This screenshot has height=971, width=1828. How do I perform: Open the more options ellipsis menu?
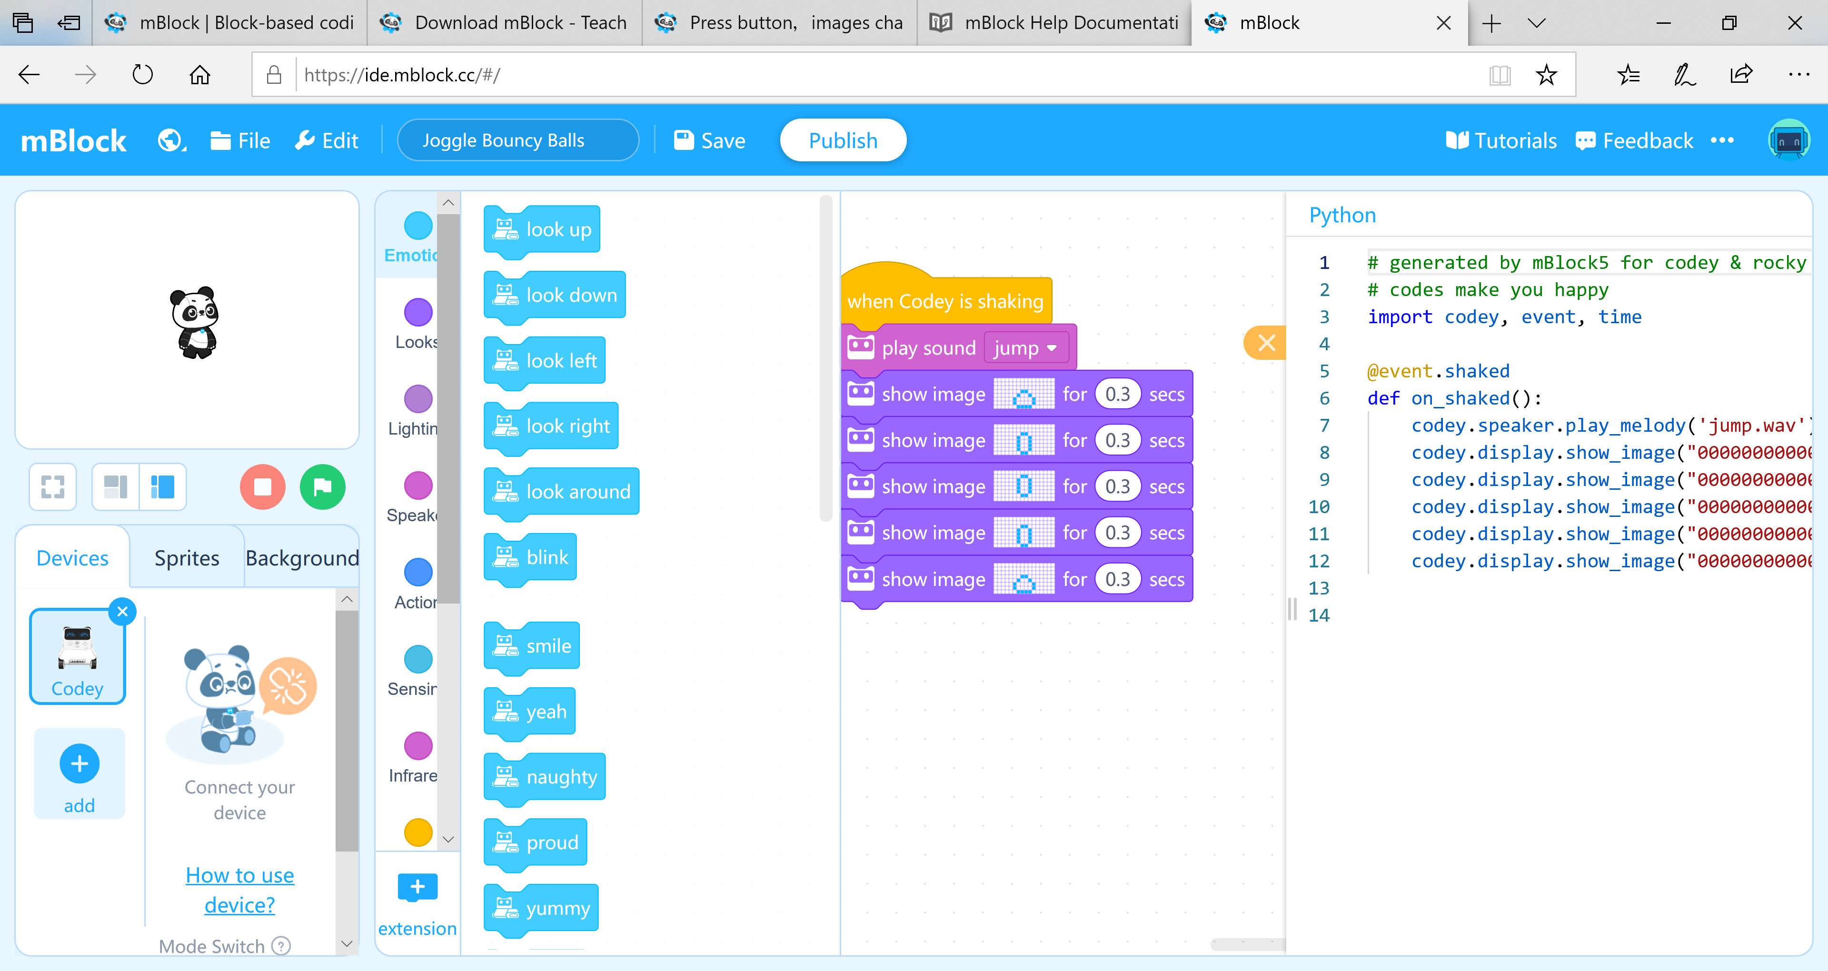pos(1722,140)
